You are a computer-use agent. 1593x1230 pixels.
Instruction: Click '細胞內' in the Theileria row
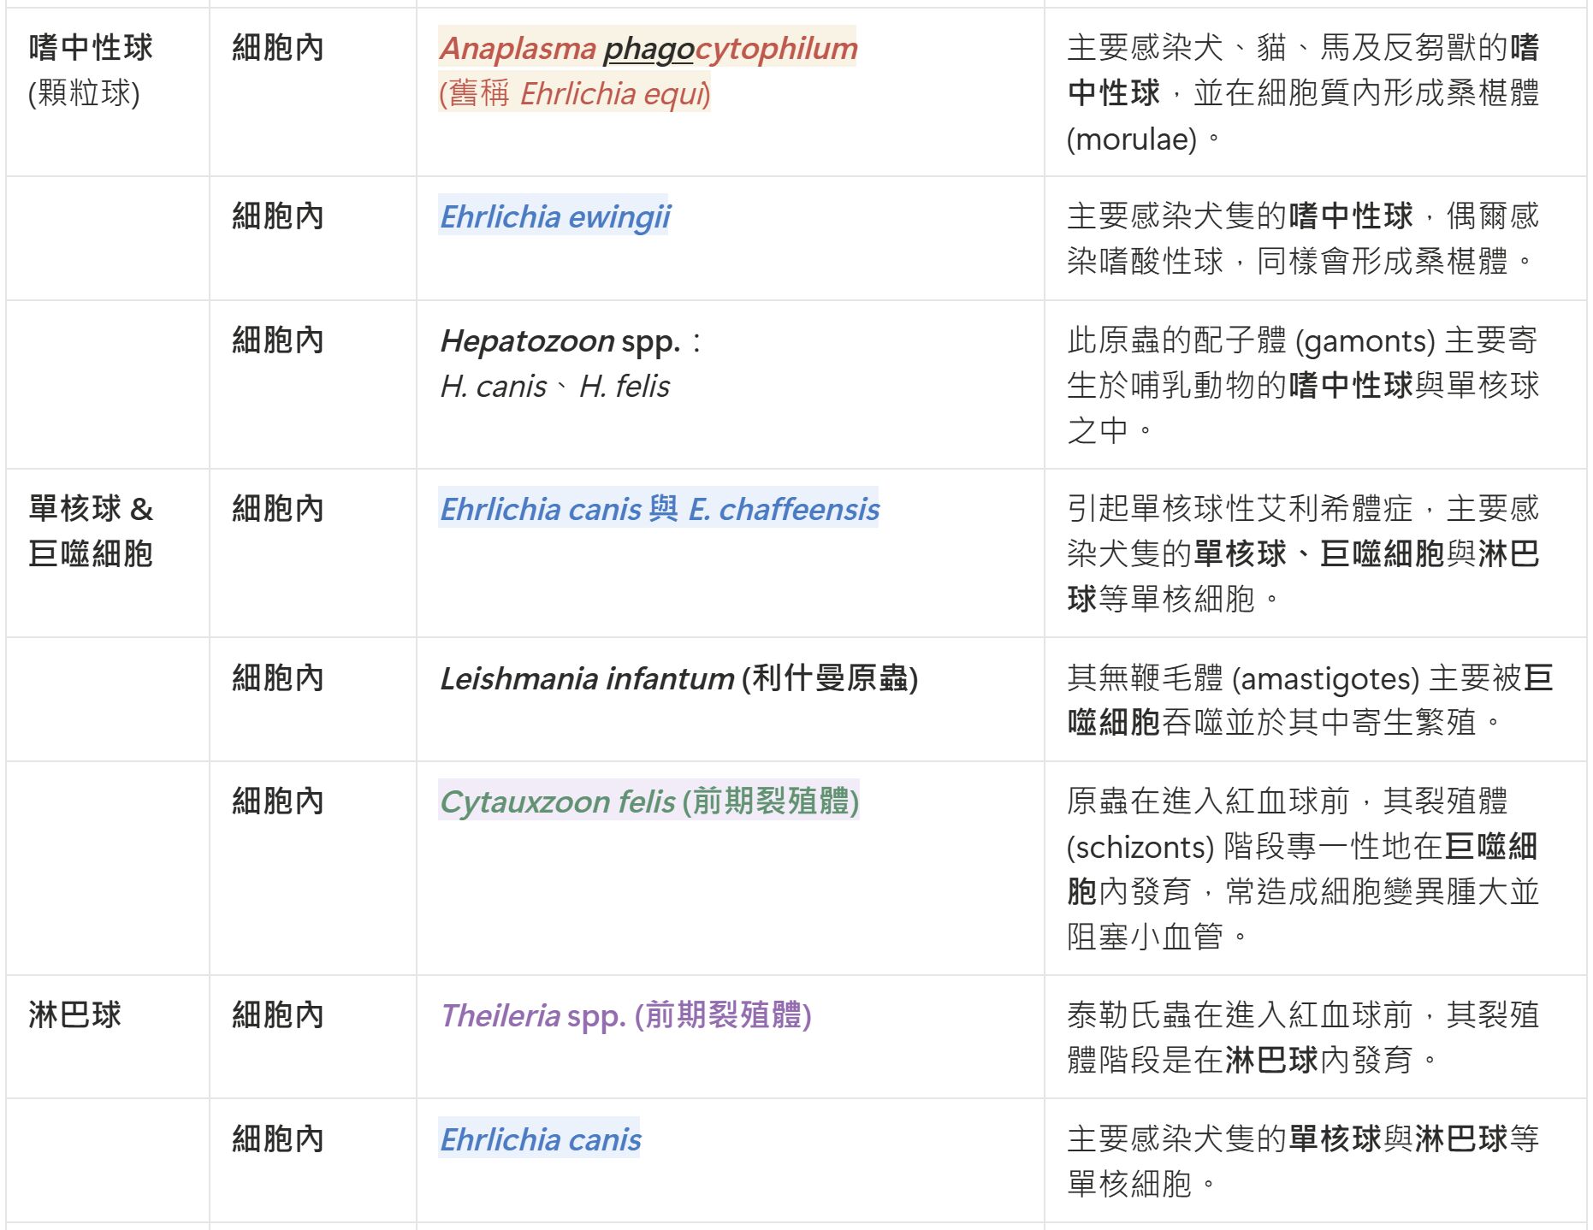pos(278,1015)
